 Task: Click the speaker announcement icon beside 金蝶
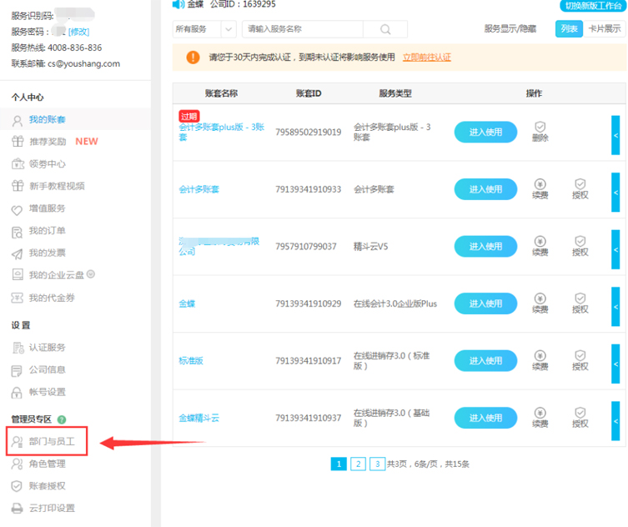[178, 4]
